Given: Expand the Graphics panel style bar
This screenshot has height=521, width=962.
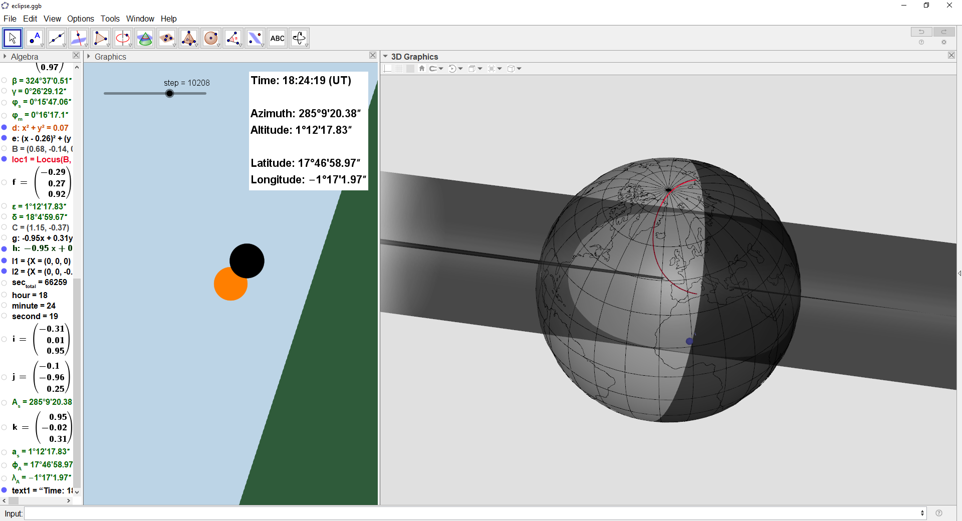Looking at the screenshot, I should [89, 57].
